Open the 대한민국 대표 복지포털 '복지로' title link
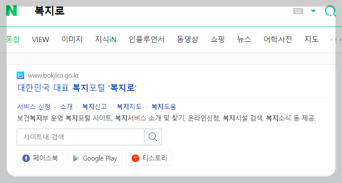This screenshot has width=342, height=183. point(77,88)
